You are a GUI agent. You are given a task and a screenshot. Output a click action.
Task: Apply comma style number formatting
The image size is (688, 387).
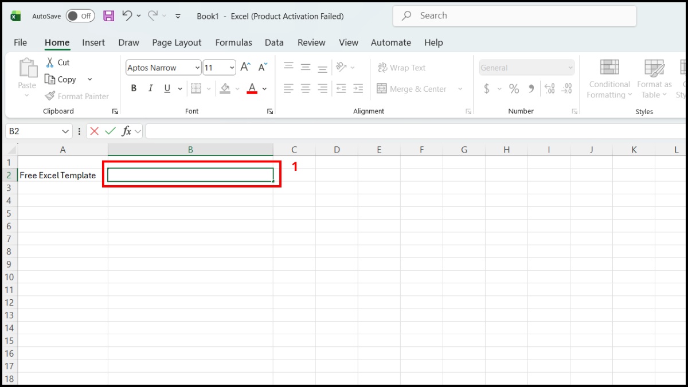[x=531, y=88]
